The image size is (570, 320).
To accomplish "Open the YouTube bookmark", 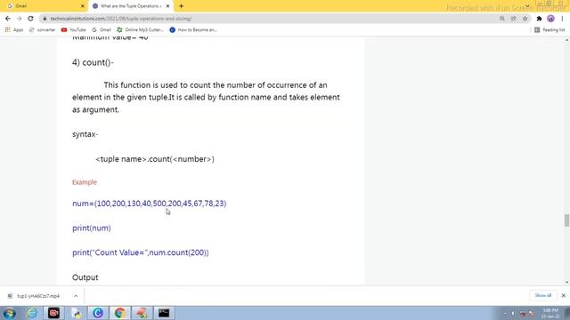I will [x=73, y=29].
